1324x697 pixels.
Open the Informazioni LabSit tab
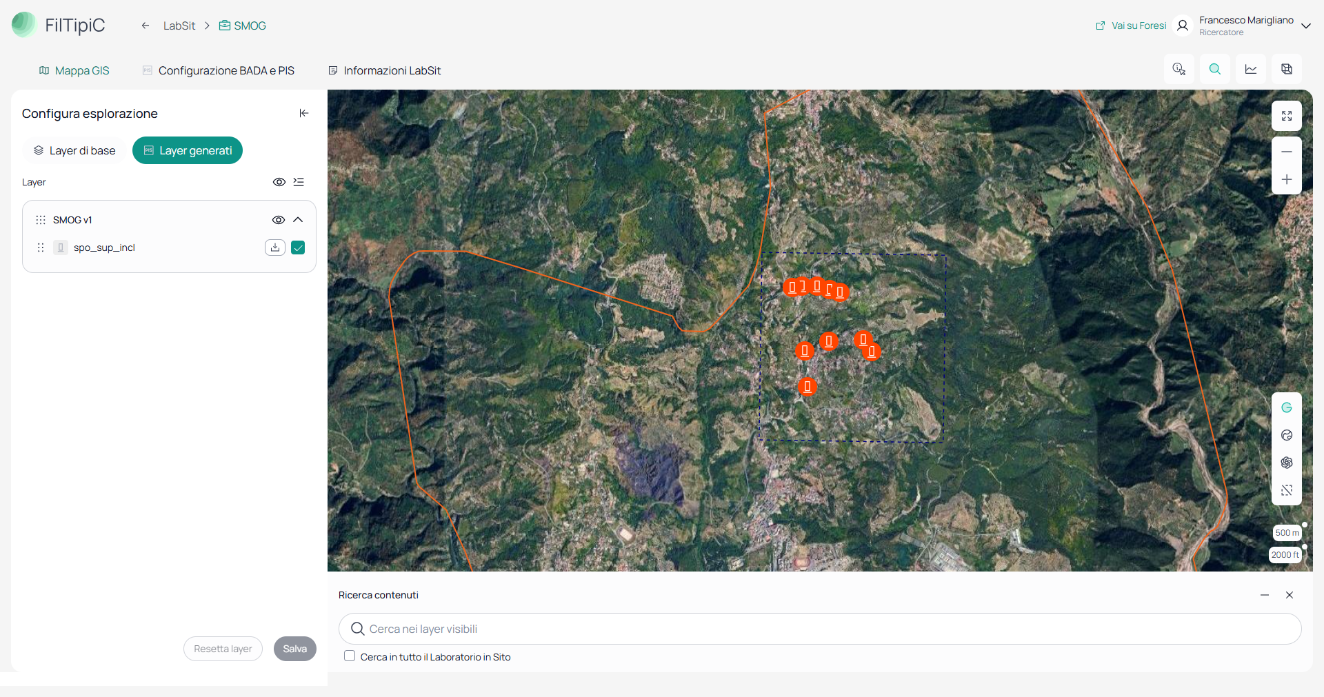[385, 70]
